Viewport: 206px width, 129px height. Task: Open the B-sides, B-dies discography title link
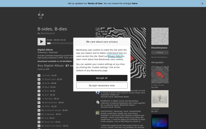coord(158,85)
